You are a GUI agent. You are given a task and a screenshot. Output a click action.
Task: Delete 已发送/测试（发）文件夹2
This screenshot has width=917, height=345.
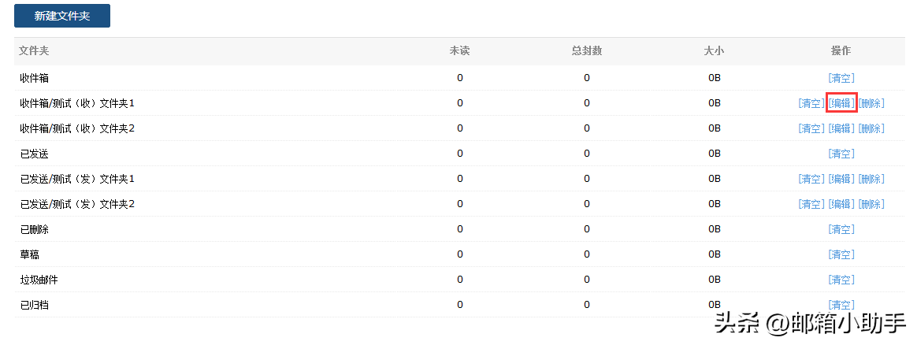pyautogui.click(x=871, y=204)
